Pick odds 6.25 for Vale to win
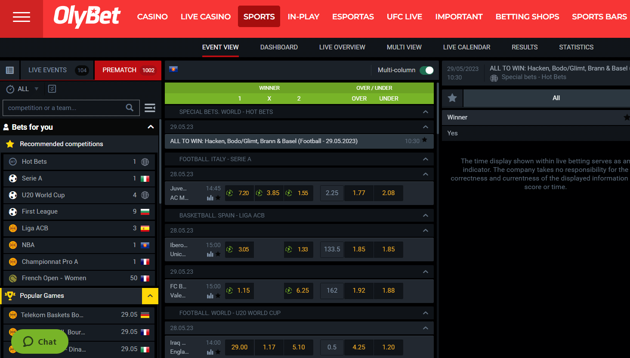 [299, 291]
